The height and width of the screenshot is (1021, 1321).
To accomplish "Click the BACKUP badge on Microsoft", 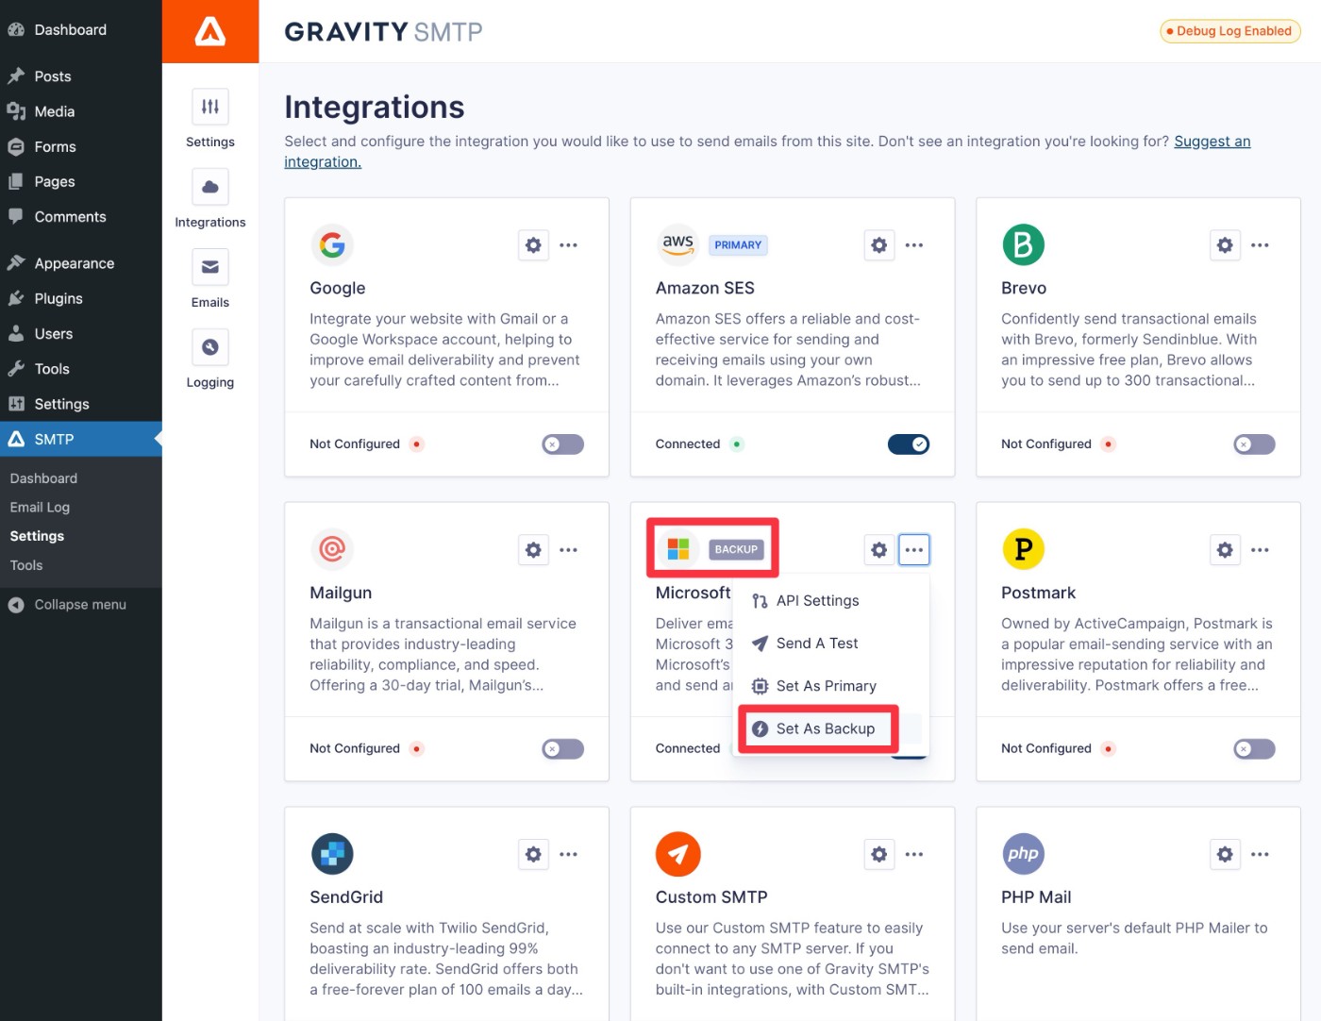I will point(736,550).
